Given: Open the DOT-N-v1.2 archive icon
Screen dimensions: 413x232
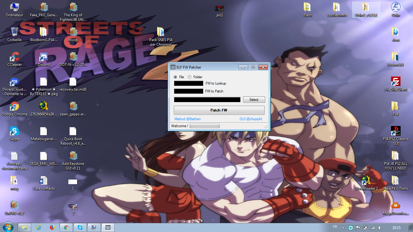Looking at the screenshot, I should click(x=73, y=59).
